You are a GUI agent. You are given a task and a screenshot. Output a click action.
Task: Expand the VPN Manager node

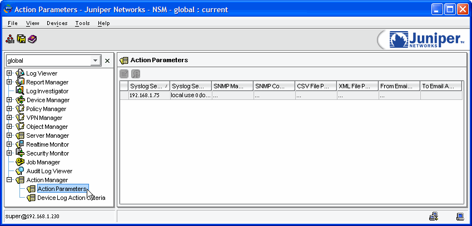click(x=9, y=118)
